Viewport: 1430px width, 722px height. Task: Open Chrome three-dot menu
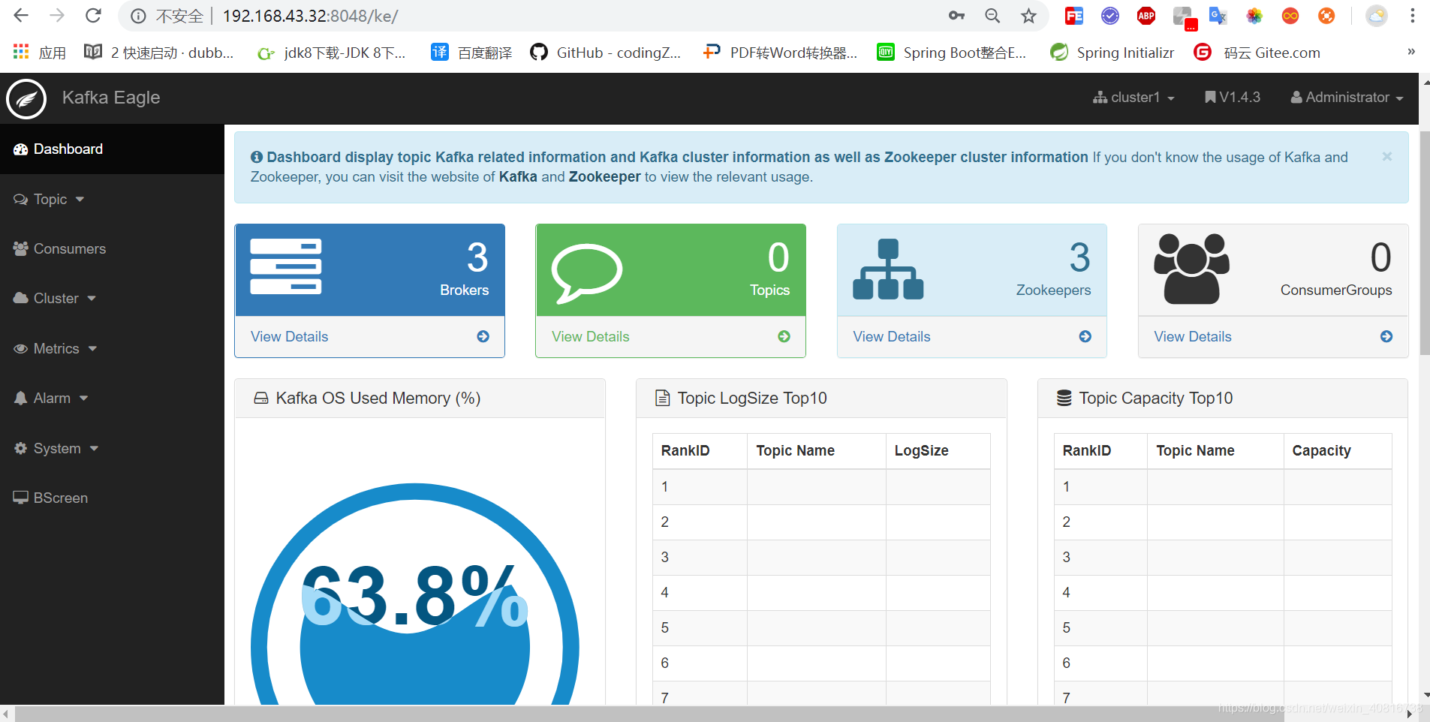[x=1413, y=16]
